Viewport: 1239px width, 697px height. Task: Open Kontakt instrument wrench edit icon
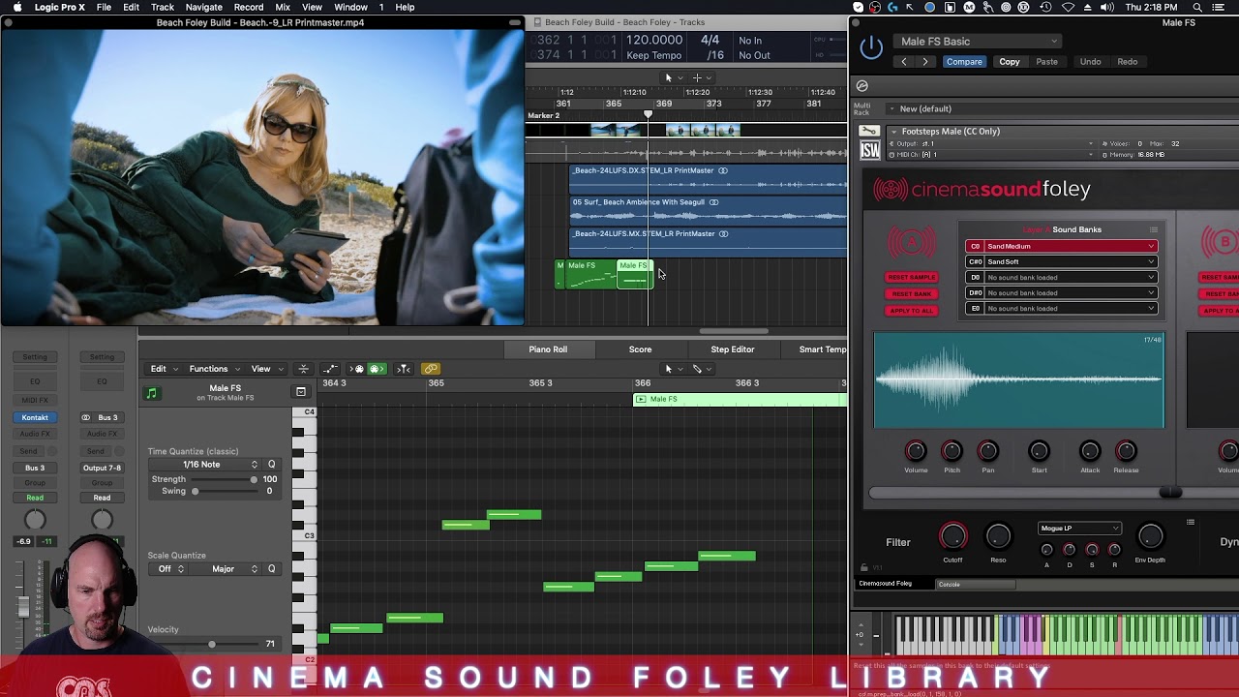[869, 132]
